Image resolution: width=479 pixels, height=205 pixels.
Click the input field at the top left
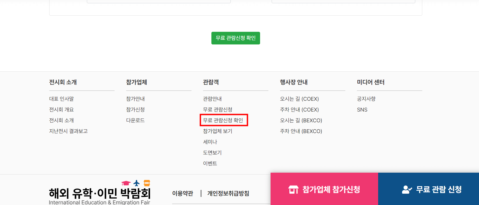pos(159,1)
